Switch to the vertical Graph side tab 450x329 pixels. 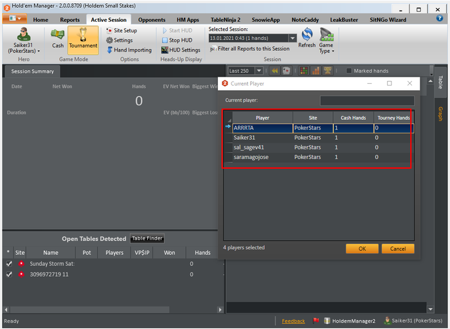coord(440,114)
